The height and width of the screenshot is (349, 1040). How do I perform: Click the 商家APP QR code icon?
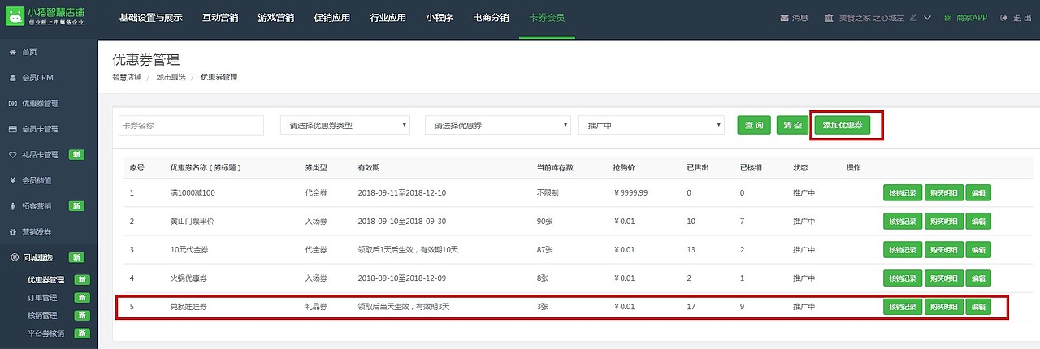[948, 18]
